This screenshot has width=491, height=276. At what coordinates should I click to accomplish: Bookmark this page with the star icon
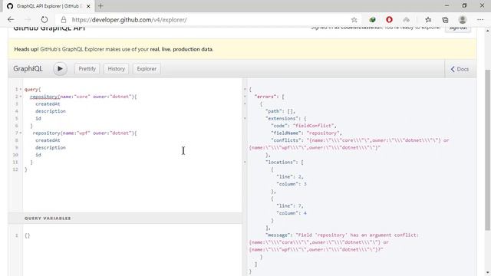point(354,20)
